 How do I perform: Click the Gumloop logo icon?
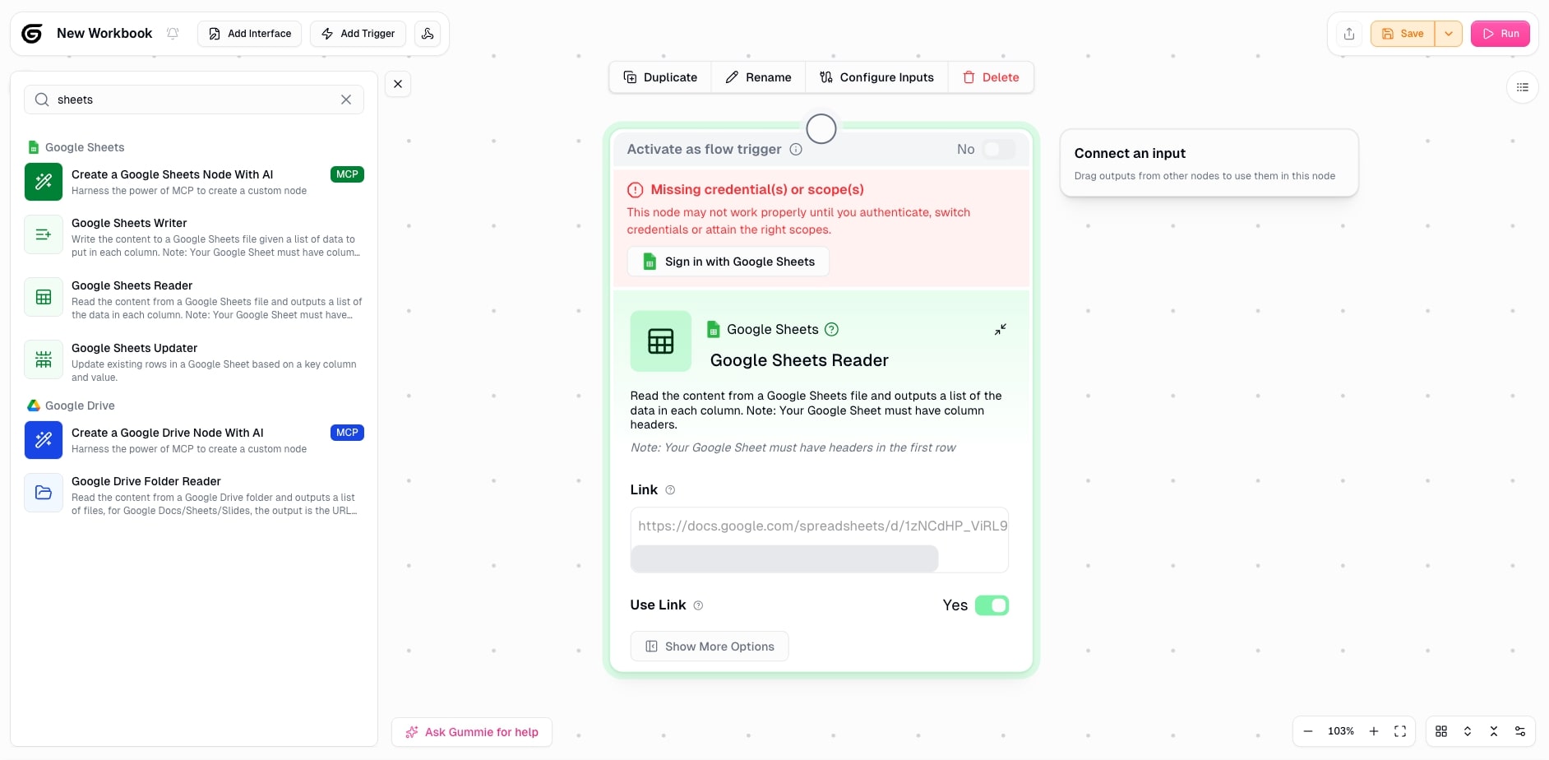[32, 34]
